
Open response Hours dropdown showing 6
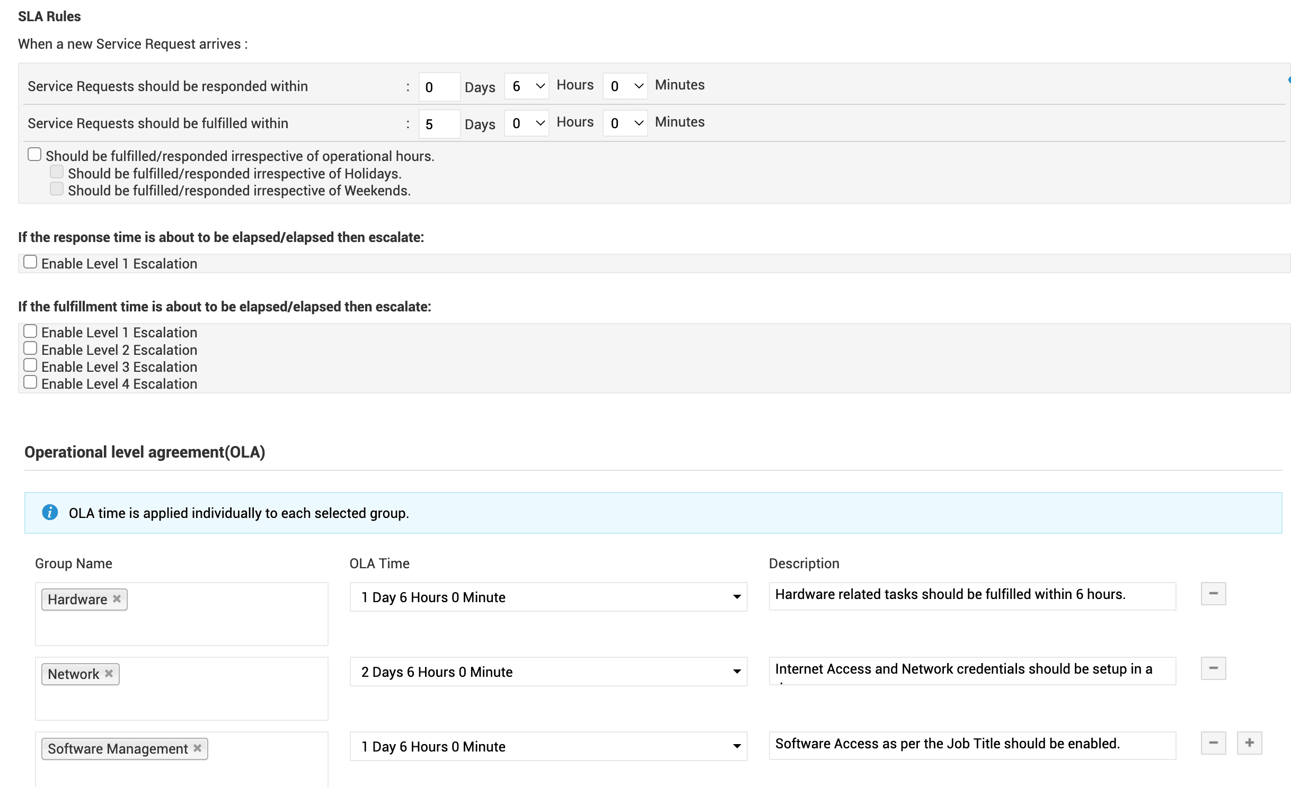[x=526, y=86]
